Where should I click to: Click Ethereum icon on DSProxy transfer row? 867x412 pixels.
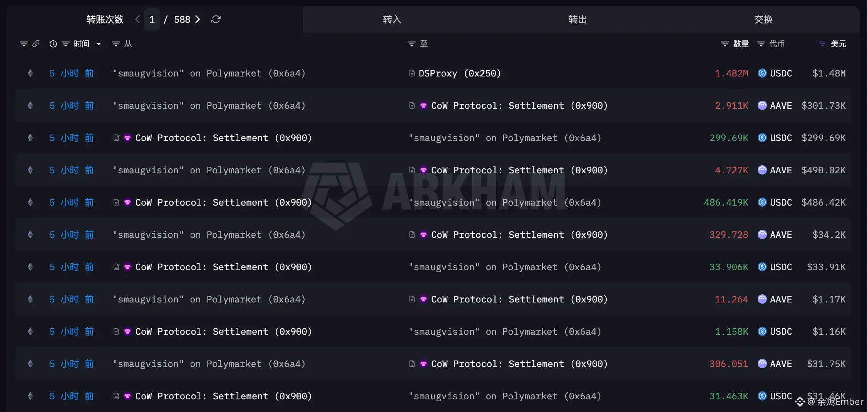coord(30,73)
